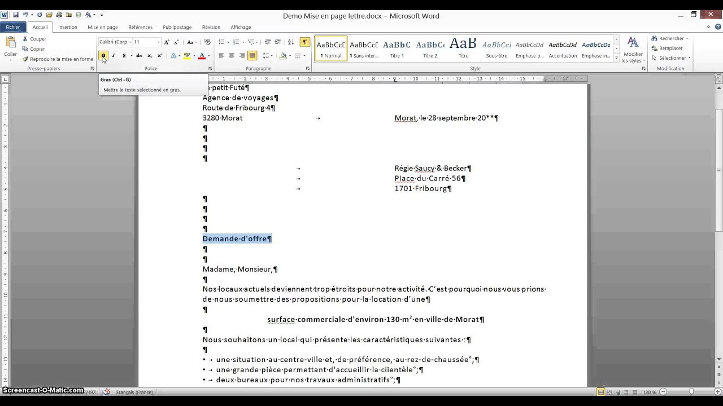Toggle strikethrough formatting
Viewport: 723px width, 406px height.
point(139,56)
